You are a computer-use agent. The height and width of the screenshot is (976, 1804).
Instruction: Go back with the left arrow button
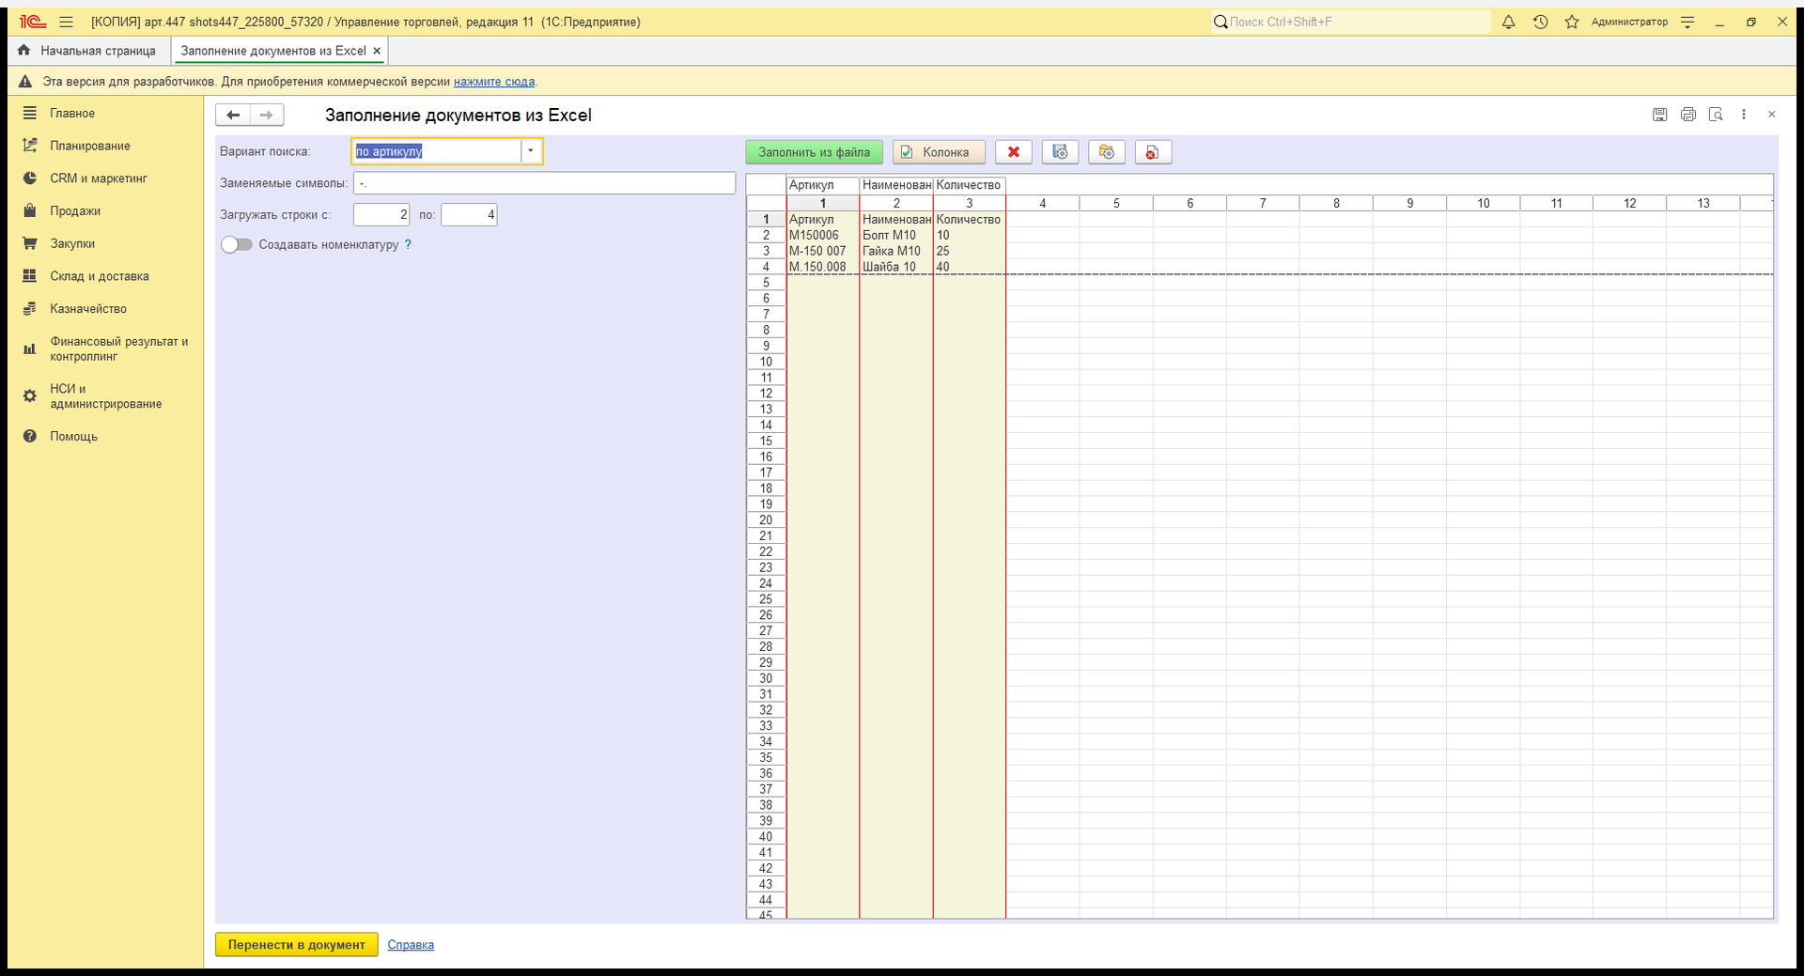233,115
